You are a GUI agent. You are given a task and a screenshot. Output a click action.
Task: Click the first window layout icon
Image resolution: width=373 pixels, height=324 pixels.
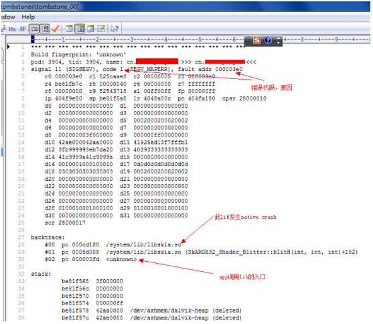(x=69, y=29)
